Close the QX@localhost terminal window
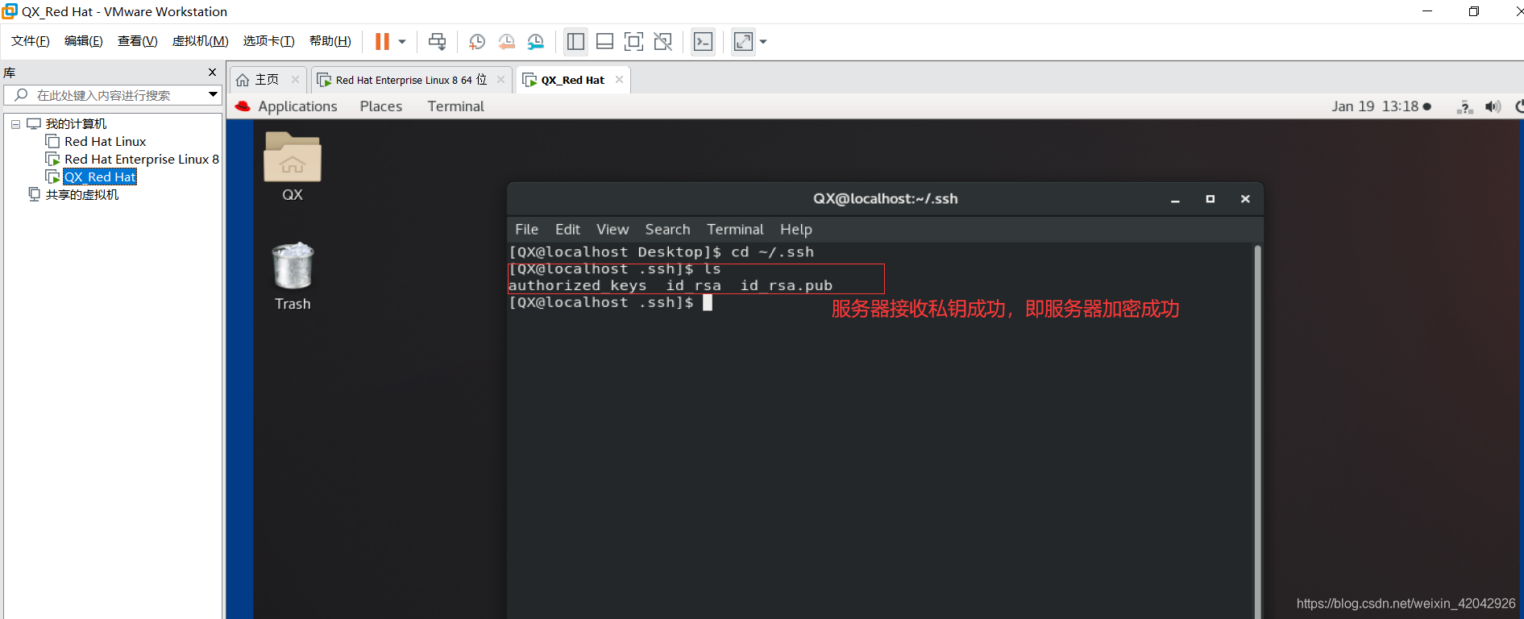Image resolution: width=1524 pixels, height=619 pixels. pos(1245,199)
